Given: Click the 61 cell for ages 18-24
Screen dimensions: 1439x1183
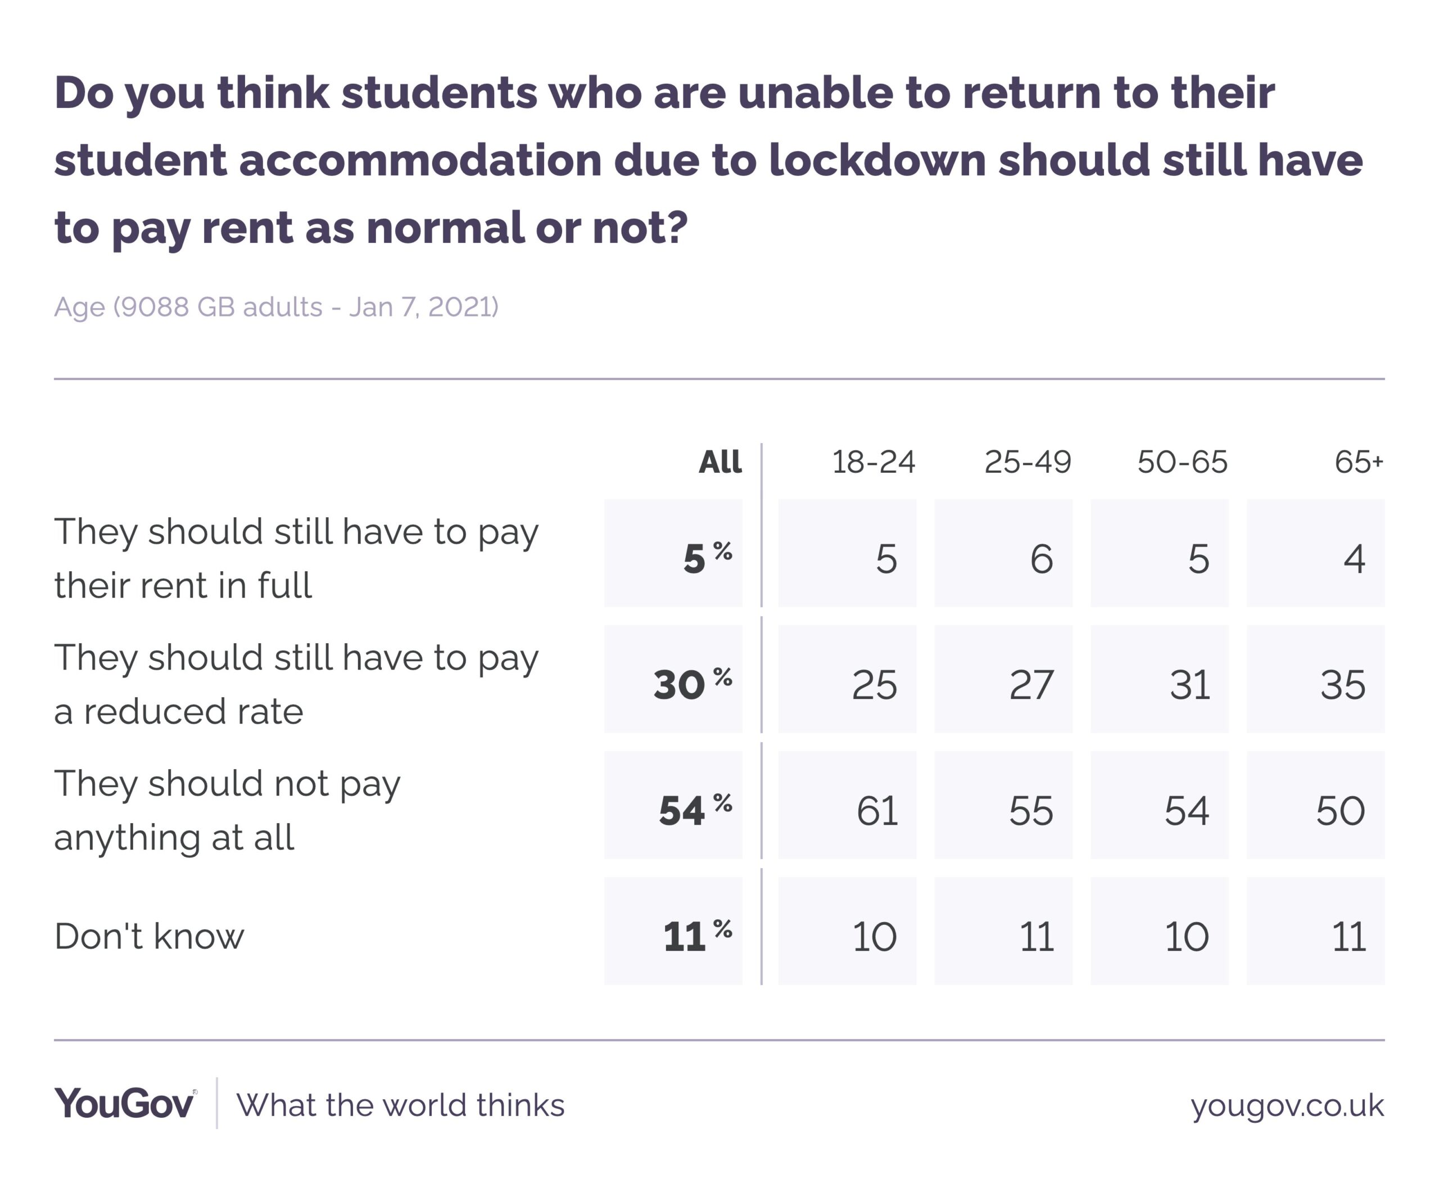Looking at the screenshot, I should pyautogui.click(x=848, y=805).
